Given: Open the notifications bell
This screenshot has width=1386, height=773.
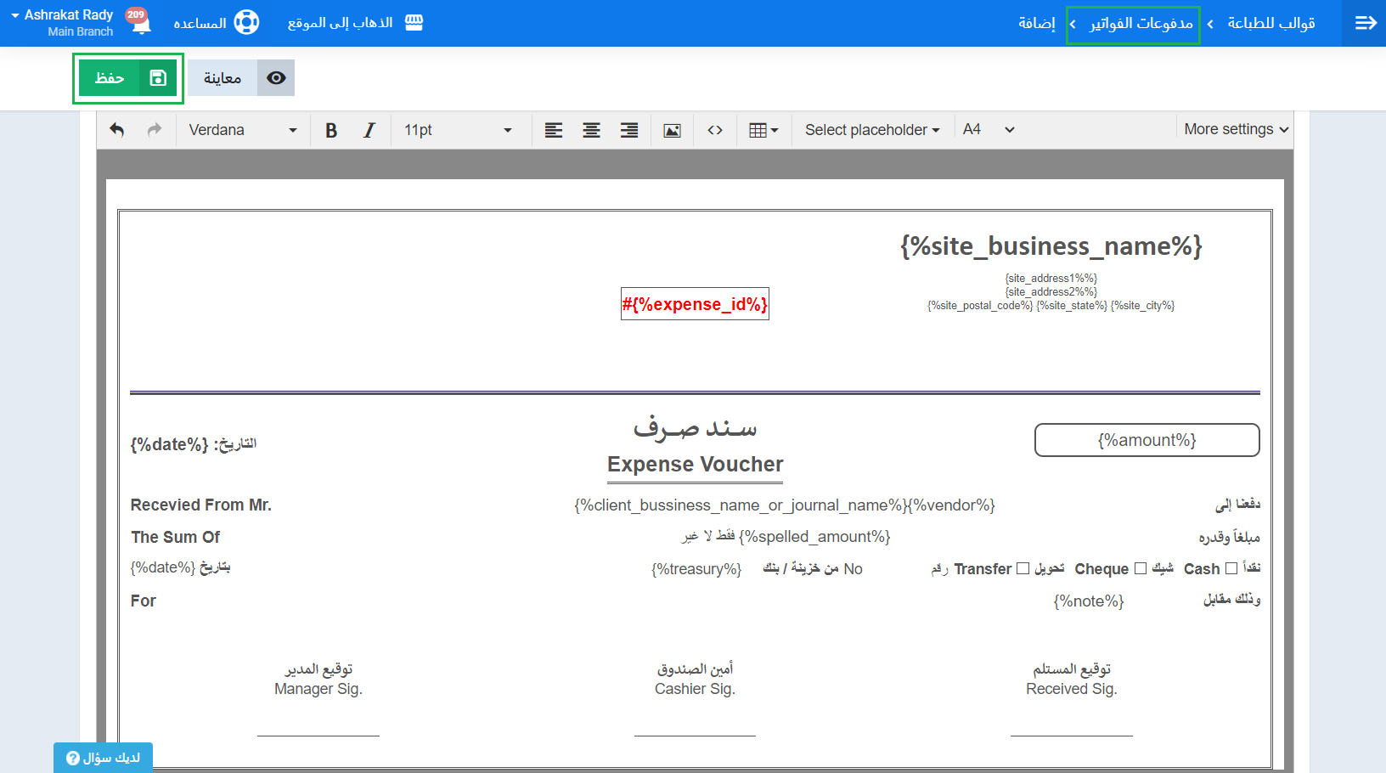Looking at the screenshot, I should point(141,23).
